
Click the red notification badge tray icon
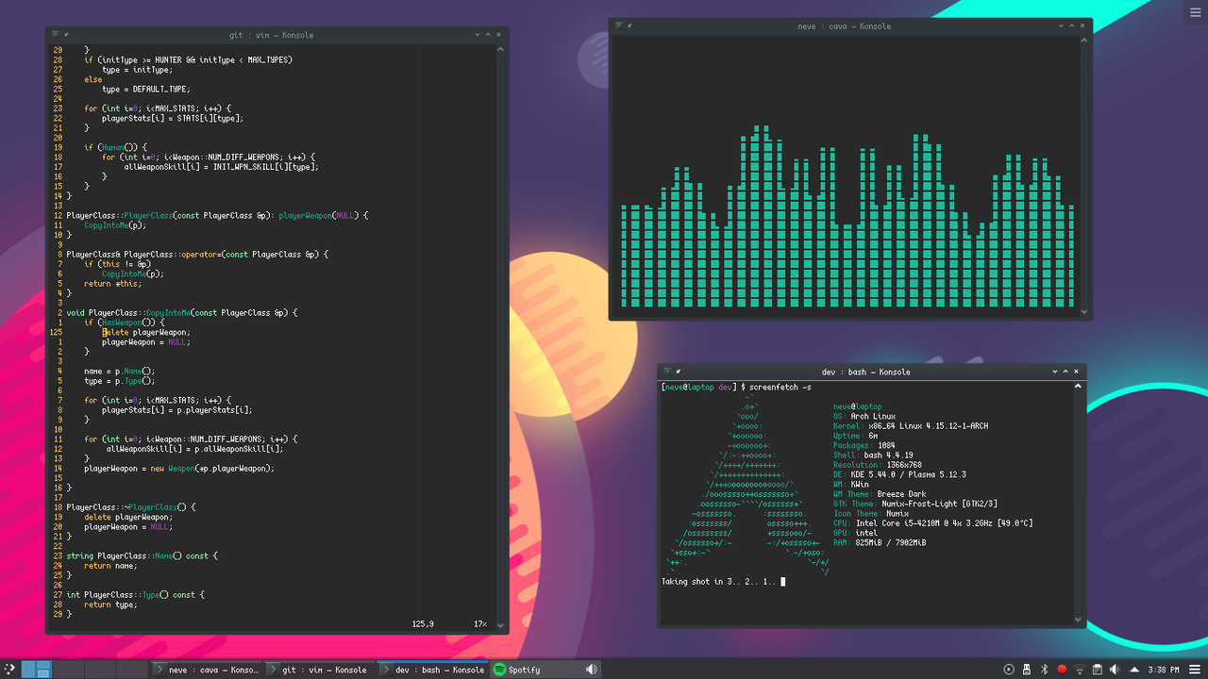[1062, 670]
